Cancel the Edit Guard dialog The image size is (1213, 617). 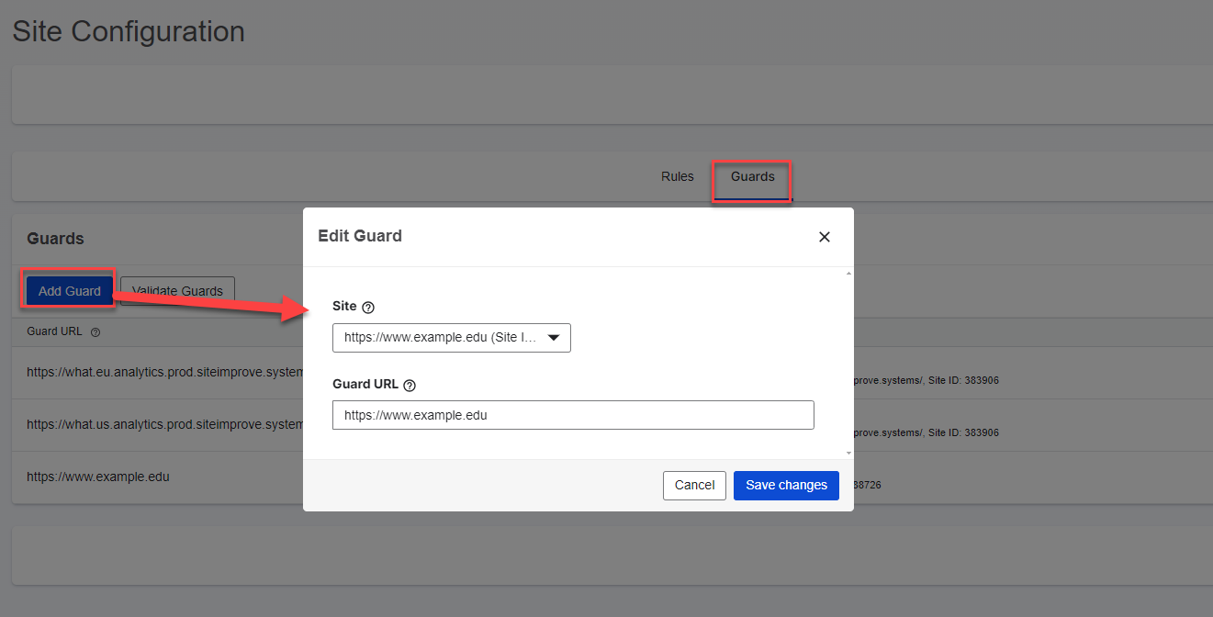tap(694, 485)
